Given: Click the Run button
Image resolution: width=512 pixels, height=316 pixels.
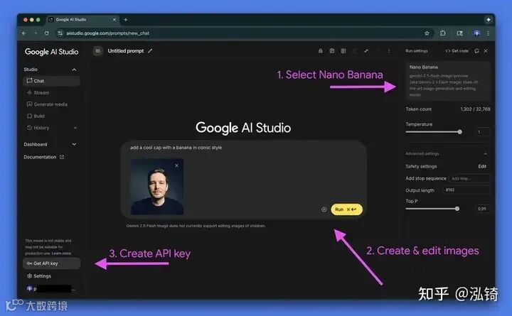Looking at the screenshot, I should (346, 209).
